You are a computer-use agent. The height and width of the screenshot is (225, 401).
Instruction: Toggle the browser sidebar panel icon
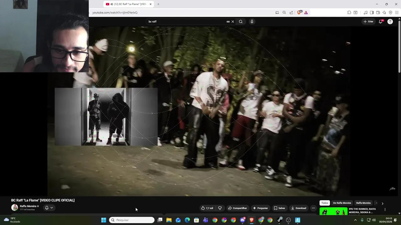click(372, 12)
